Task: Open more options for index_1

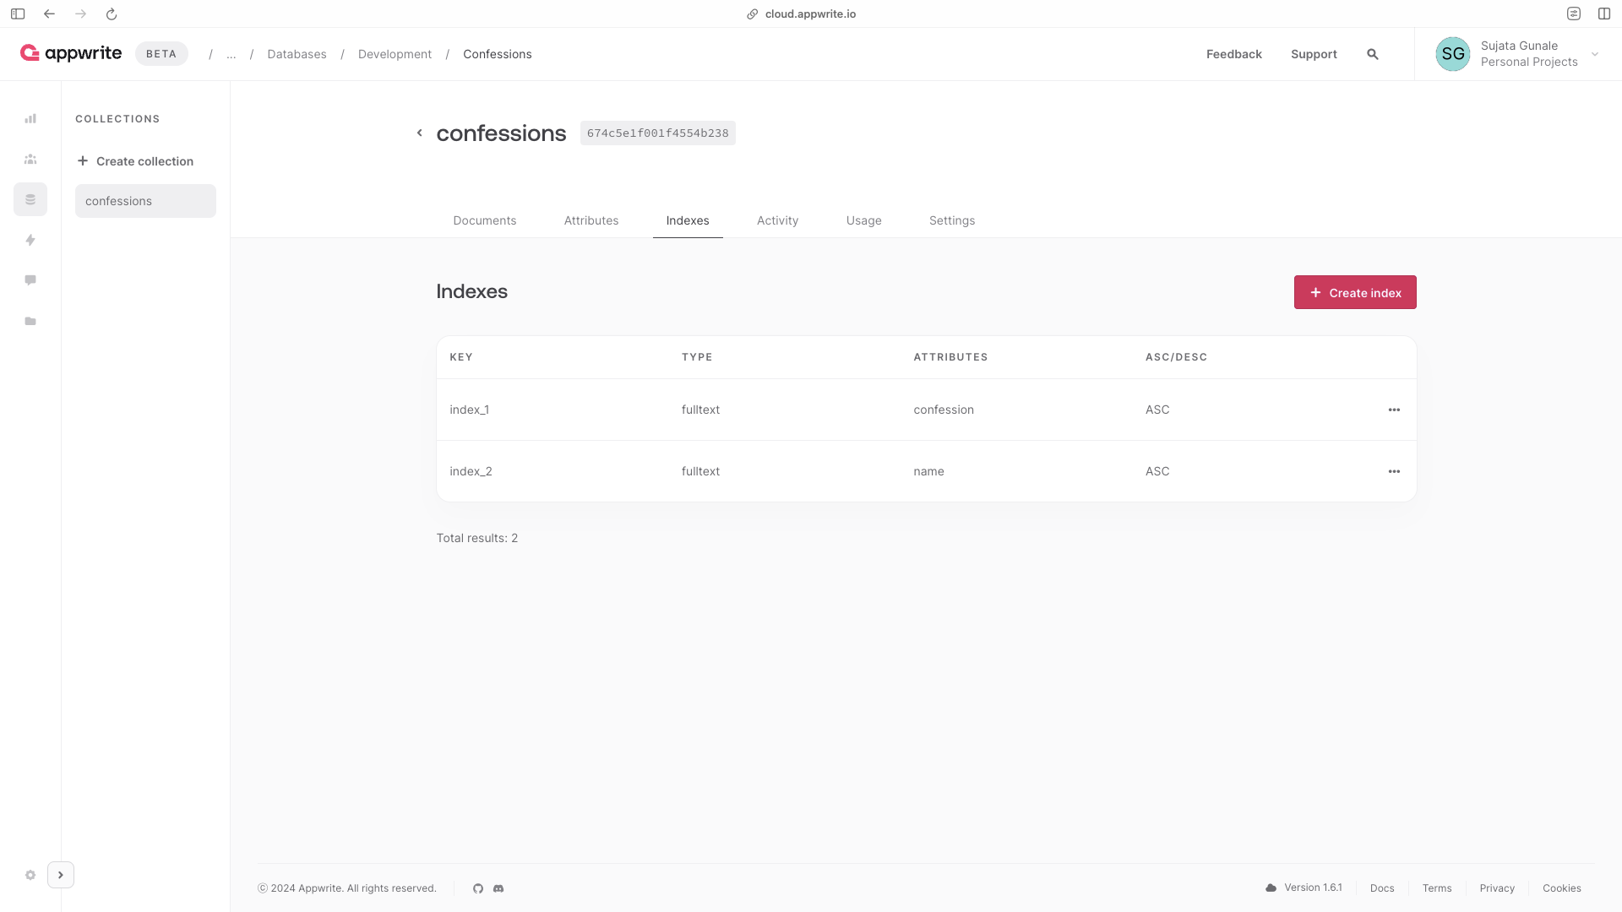Action: click(1394, 410)
